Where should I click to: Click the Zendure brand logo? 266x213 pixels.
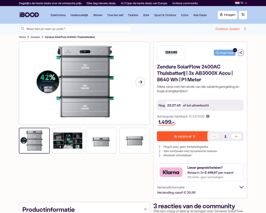pos(171,53)
